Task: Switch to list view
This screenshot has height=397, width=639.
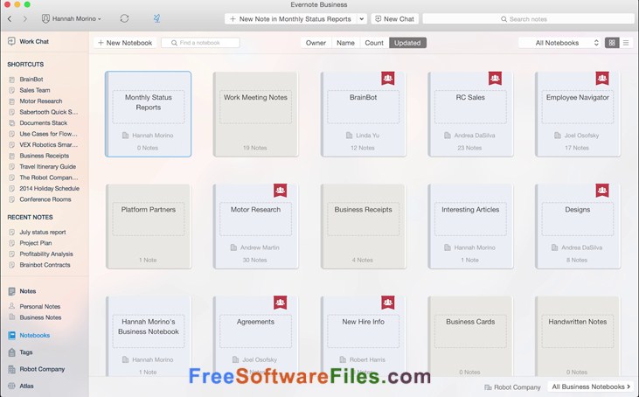Action: coord(626,43)
